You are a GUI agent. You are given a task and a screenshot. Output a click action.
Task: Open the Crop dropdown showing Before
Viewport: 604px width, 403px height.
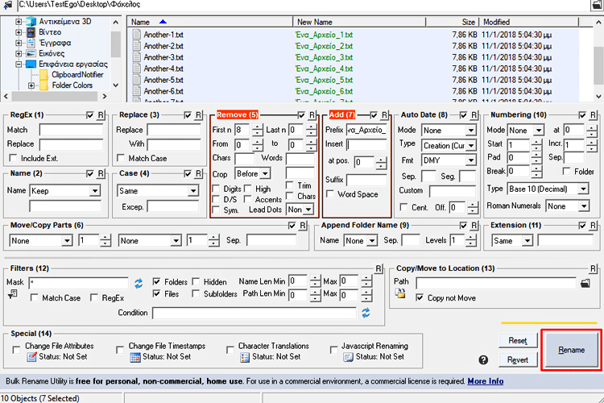coord(265,174)
